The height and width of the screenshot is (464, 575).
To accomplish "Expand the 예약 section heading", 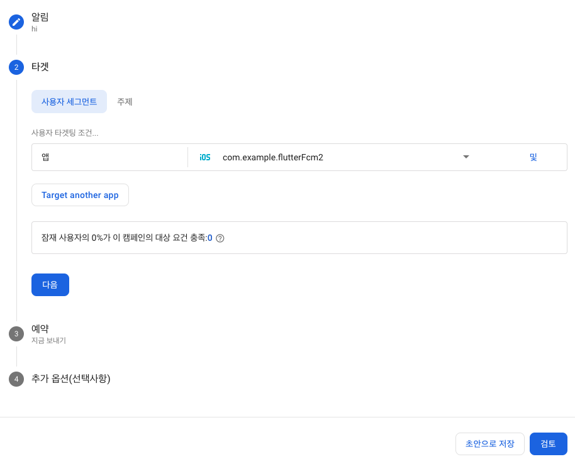I will pyautogui.click(x=40, y=329).
